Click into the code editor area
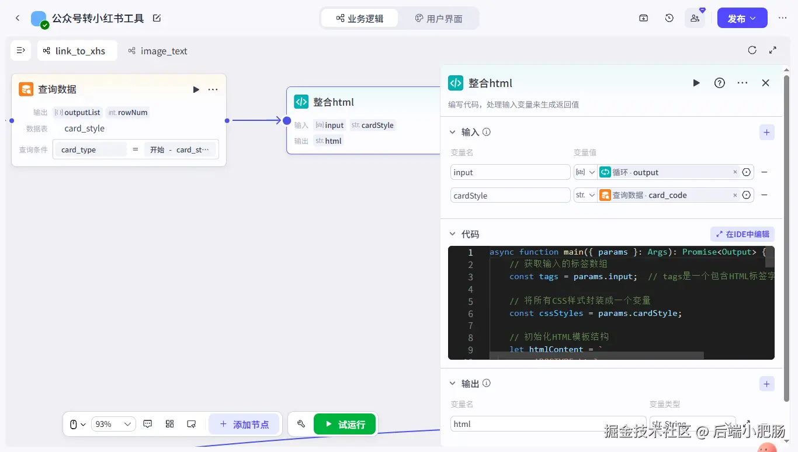Image resolution: width=798 pixels, height=452 pixels. pos(611,302)
